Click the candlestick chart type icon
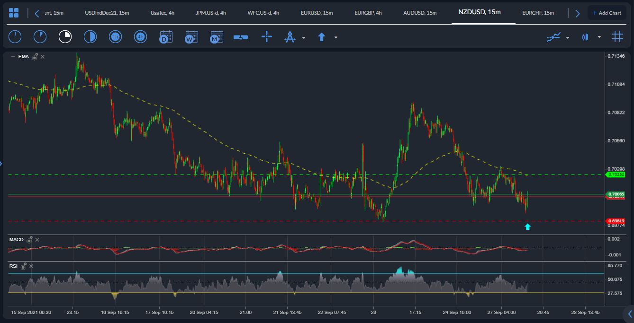Screen dimensions: 634x323 coord(585,37)
